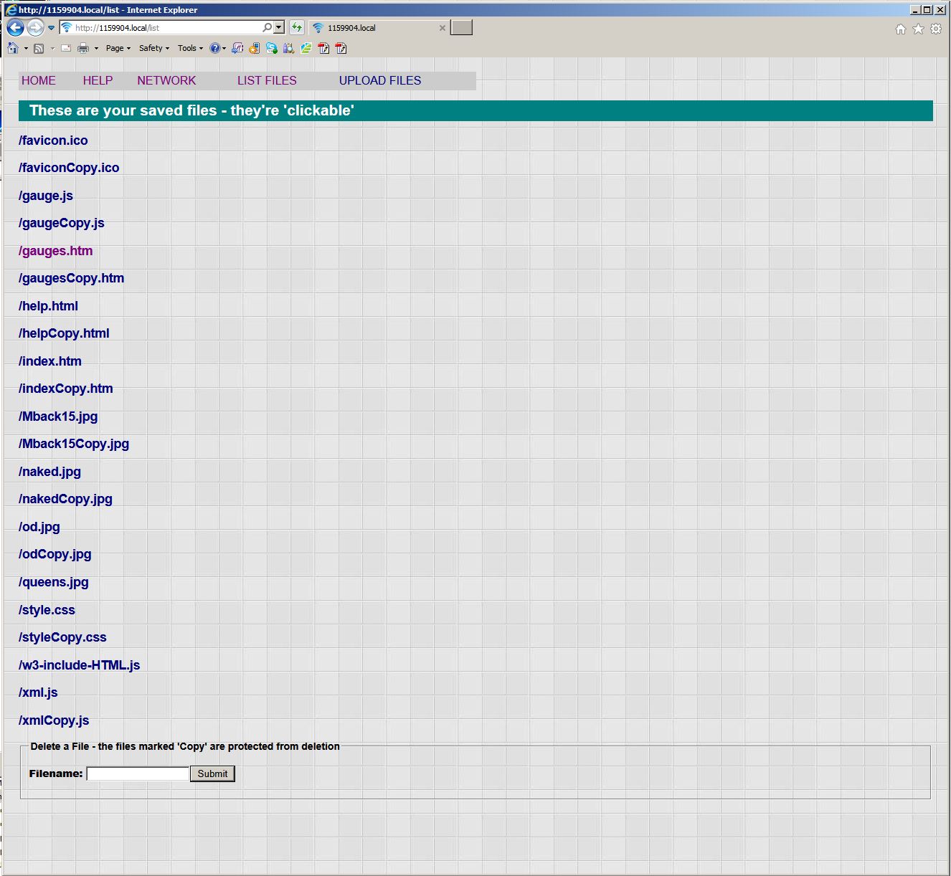The height and width of the screenshot is (876, 951).
Task: Click the browser Back arrow button
Action: point(15,28)
